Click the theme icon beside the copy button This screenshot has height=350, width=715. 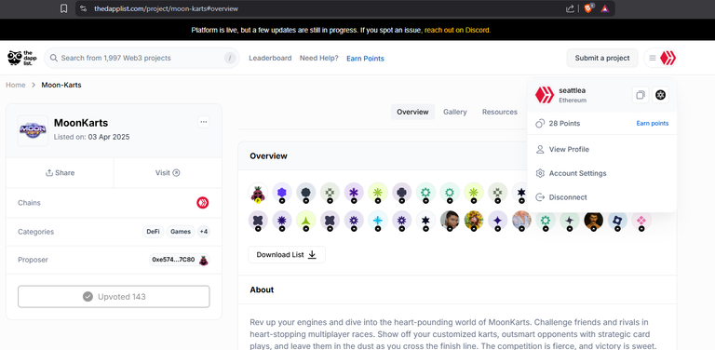(660, 95)
